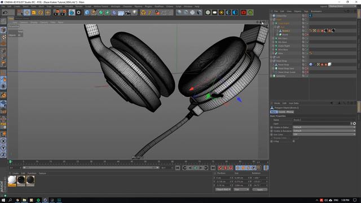Toggle Y axis lock in left sidebar
The height and width of the screenshot is (203, 361).
(3, 148)
